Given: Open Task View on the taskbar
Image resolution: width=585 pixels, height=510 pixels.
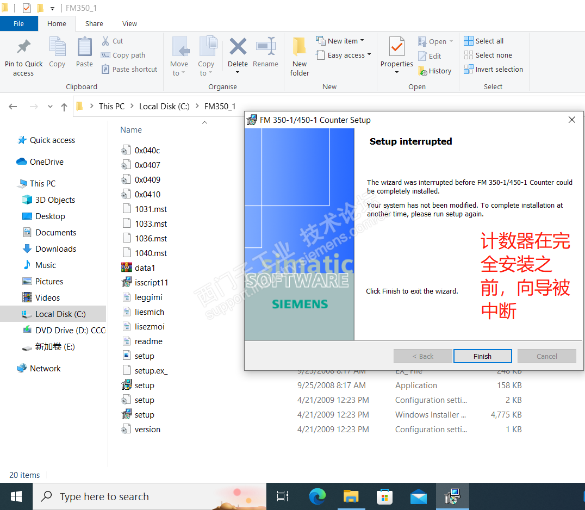Looking at the screenshot, I should point(282,496).
